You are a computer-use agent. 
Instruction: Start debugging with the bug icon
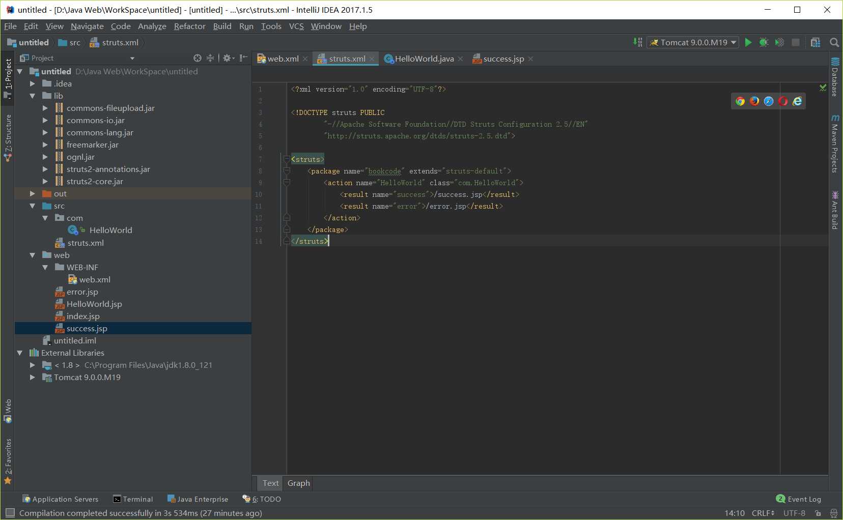764,43
